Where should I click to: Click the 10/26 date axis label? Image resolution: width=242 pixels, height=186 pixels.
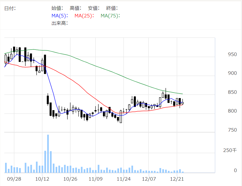tap(70, 179)
